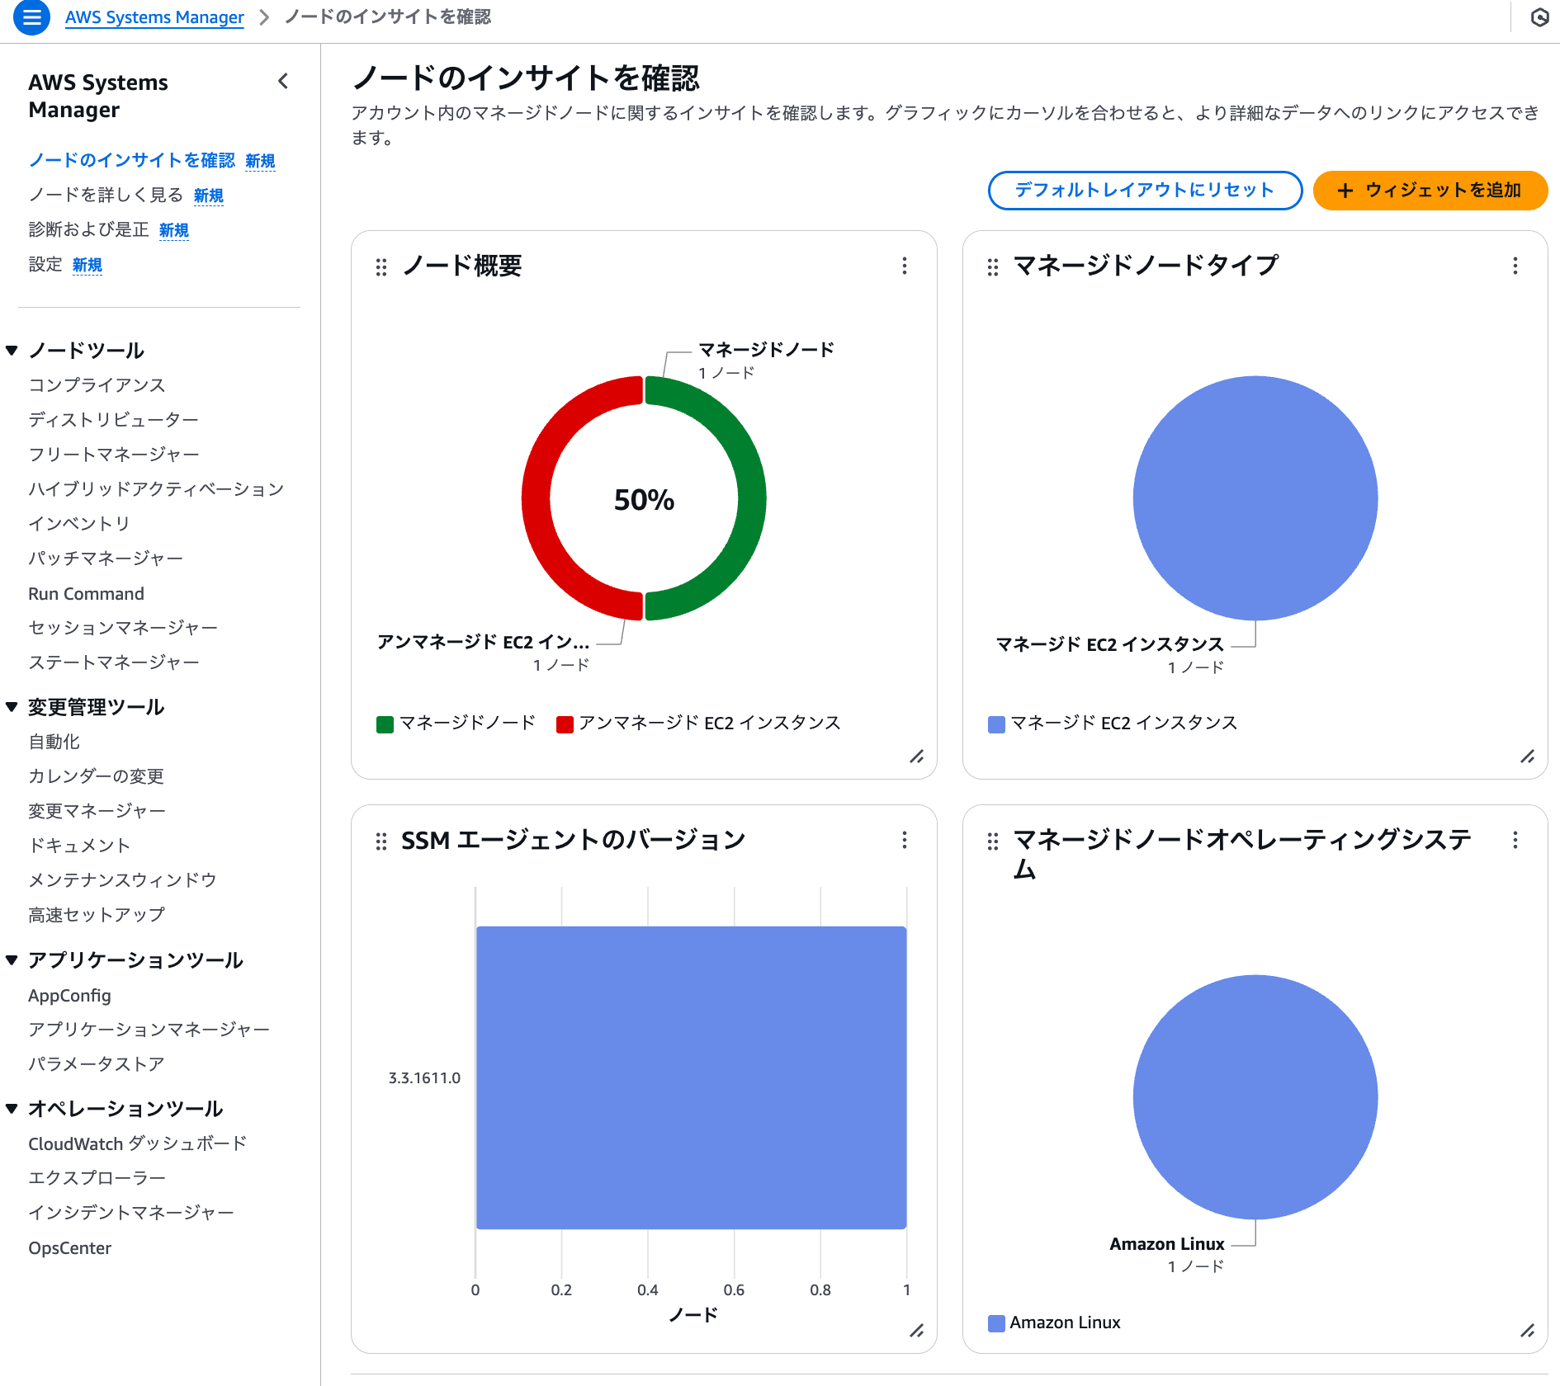Click the SSM エージェントのバージョン resize handle
Screen dimensions: 1560x1386
(917, 1331)
